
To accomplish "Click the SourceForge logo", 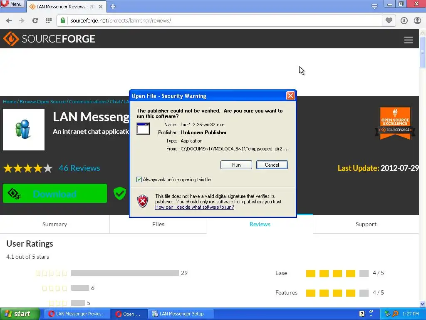I will pyautogui.click(x=49, y=39).
